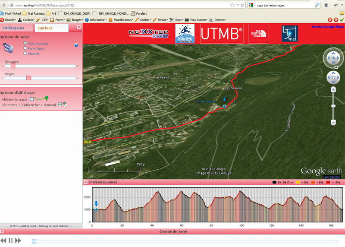Click the North Face logo

pyautogui.click(x=258, y=33)
